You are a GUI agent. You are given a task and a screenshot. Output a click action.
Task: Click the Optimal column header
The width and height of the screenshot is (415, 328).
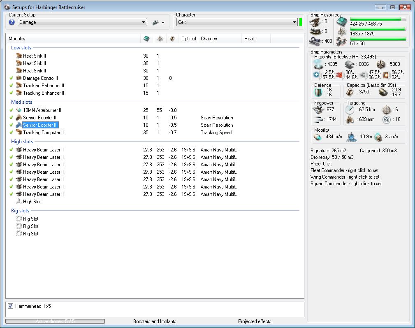tap(188, 39)
